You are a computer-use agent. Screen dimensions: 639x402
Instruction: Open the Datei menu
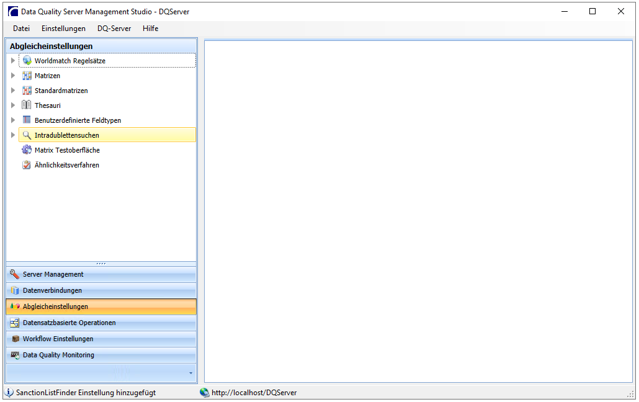click(22, 29)
